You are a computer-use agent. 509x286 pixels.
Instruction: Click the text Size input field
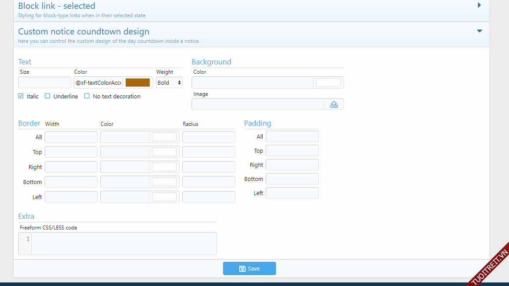(45, 83)
